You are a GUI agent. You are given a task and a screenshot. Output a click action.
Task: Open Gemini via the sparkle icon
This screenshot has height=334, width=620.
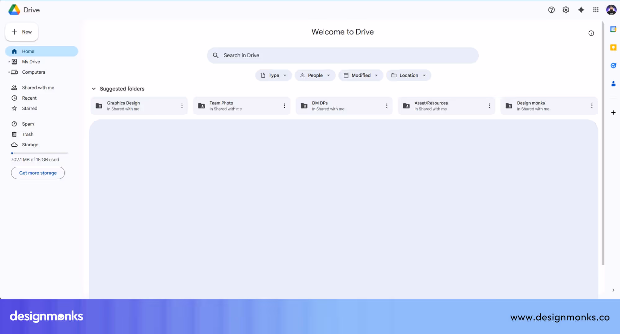pyautogui.click(x=581, y=10)
